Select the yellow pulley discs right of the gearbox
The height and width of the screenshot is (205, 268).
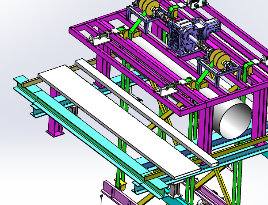(x=219, y=59)
